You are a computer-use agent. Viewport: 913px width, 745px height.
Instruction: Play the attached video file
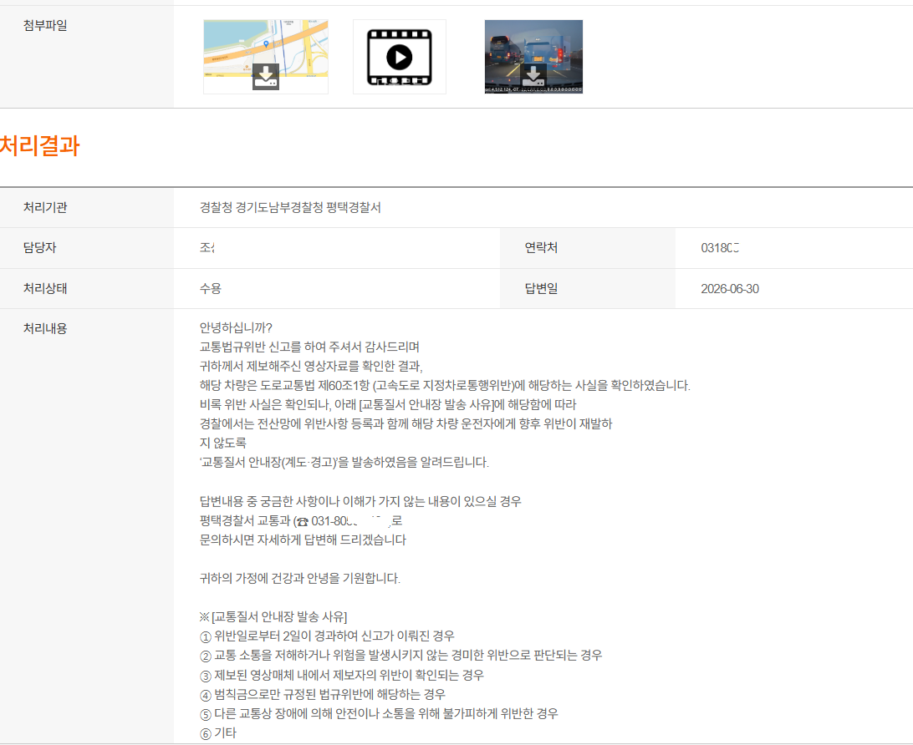[400, 57]
